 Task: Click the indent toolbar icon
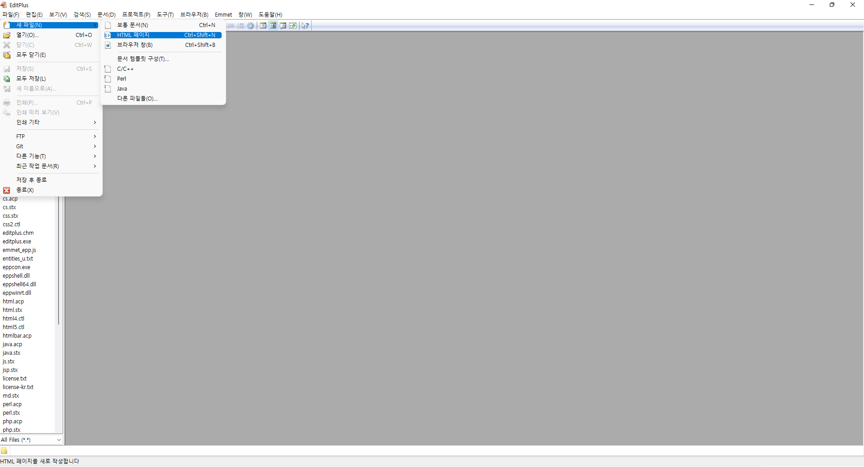231,26
